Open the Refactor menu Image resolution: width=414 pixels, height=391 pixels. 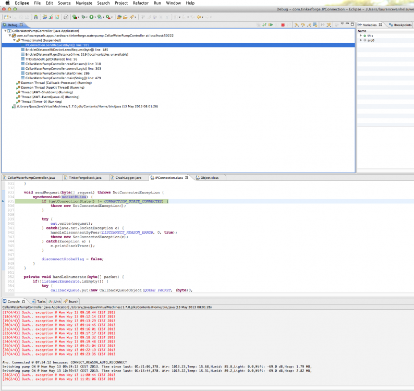point(140,3)
